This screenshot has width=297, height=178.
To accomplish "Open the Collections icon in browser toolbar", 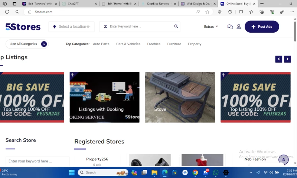I will pos(262,12).
